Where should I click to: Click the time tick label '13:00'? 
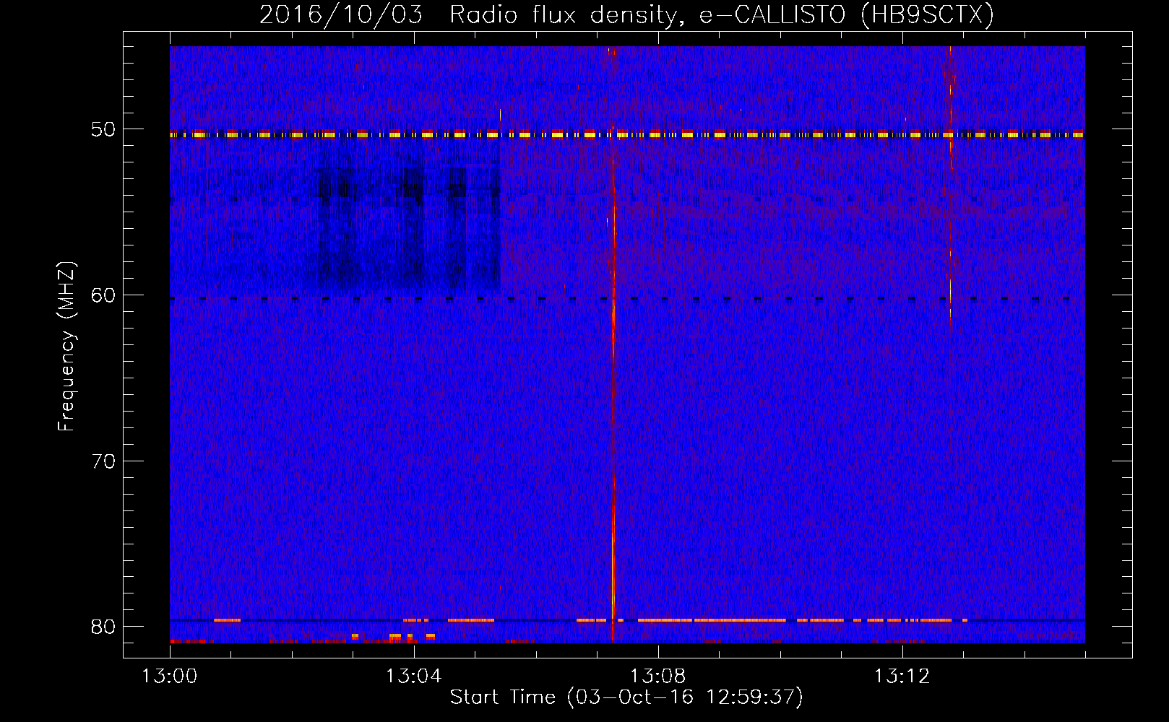point(170,676)
